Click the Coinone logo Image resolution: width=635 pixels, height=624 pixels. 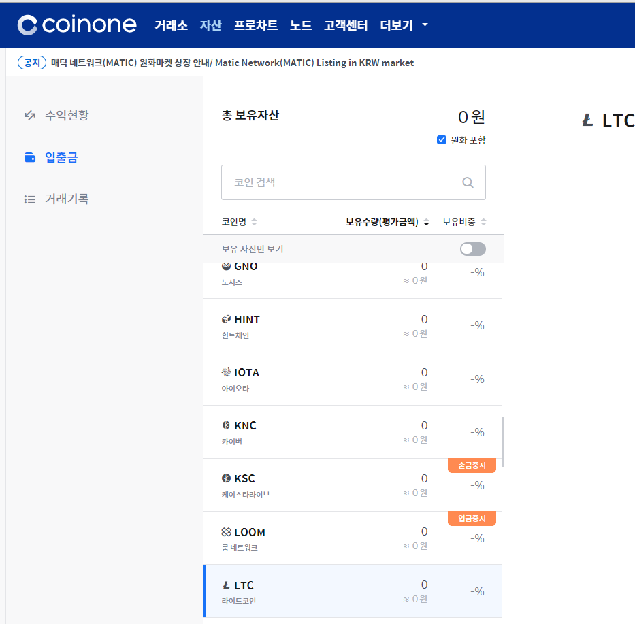coord(77,25)
